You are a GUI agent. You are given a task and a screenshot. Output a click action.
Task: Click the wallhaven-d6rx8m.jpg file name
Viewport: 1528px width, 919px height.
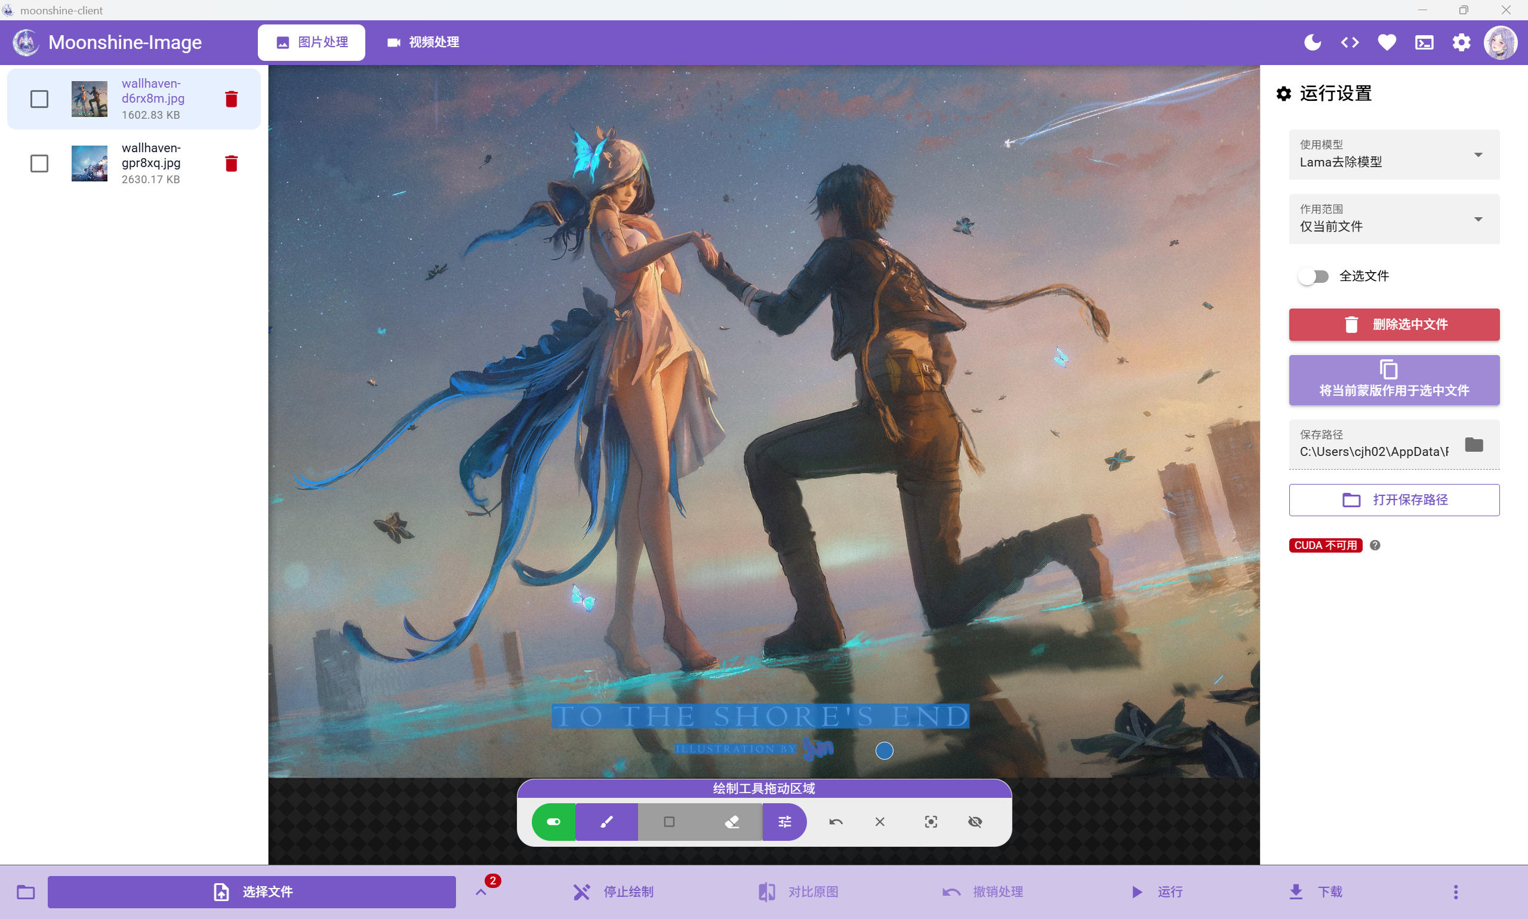click(153, 91)
